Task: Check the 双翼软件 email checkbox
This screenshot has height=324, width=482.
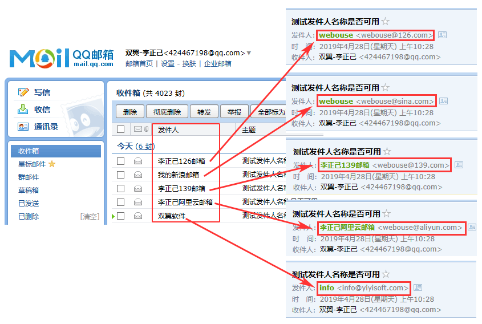Action: (120, 216)
